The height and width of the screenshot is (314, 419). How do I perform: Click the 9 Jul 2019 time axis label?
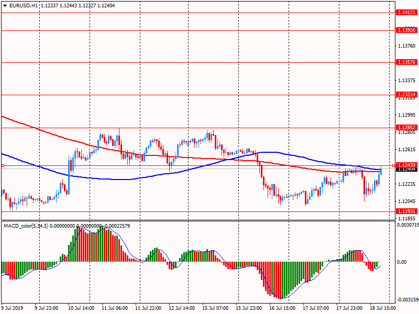click(x=12, y=308)
